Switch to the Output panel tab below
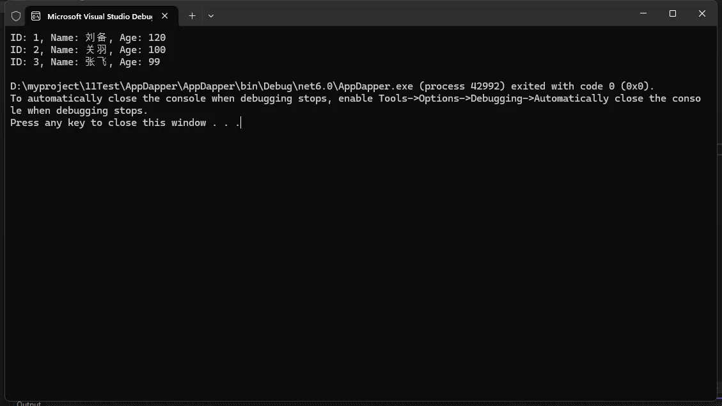The width and height of the screenshot is (722, 406). (x=29, y=403)
